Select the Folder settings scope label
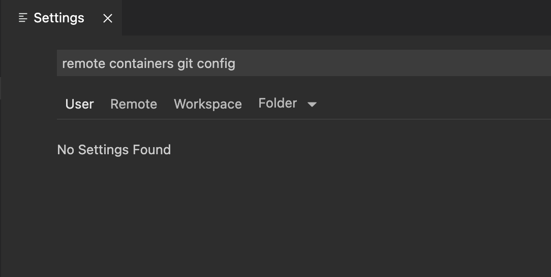Image resolution: width=551 pixels, height=277 pixels. (x=278, y=103)
